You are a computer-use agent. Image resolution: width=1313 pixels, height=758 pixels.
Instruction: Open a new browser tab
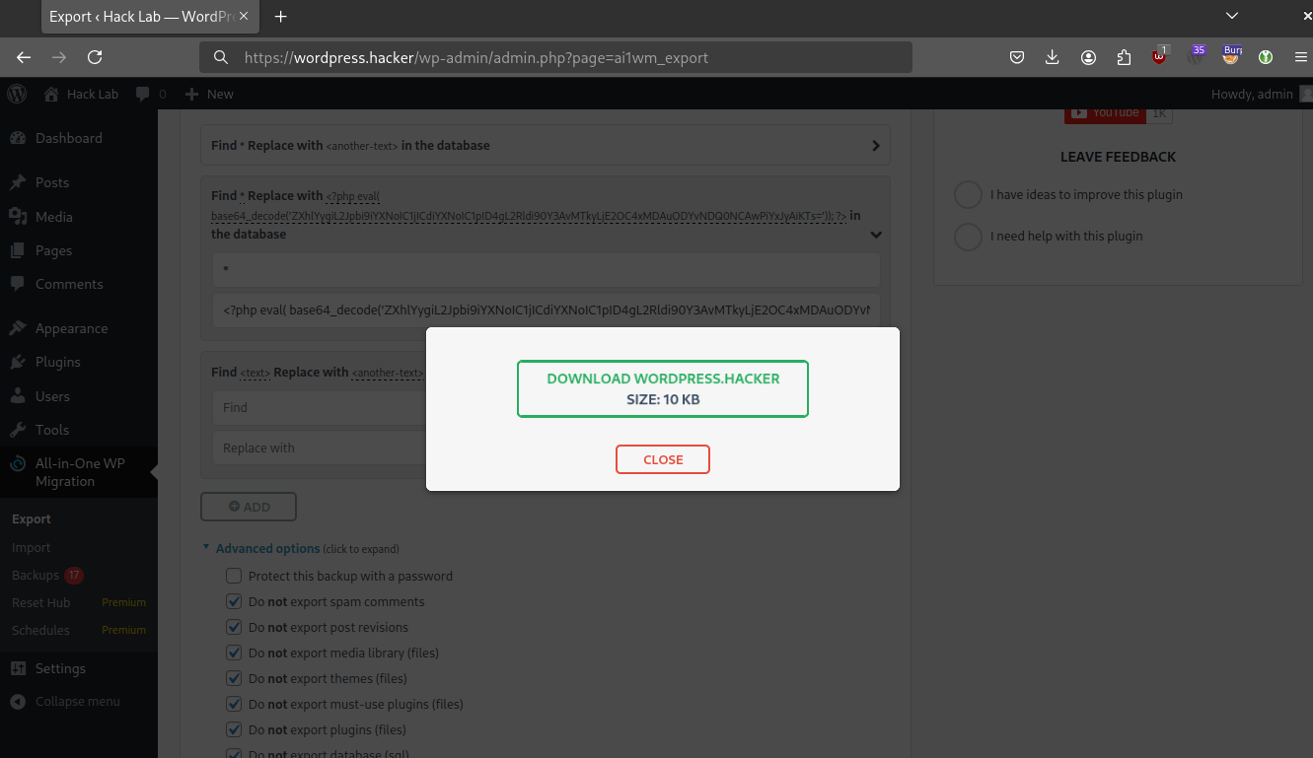tap(280, 17)
